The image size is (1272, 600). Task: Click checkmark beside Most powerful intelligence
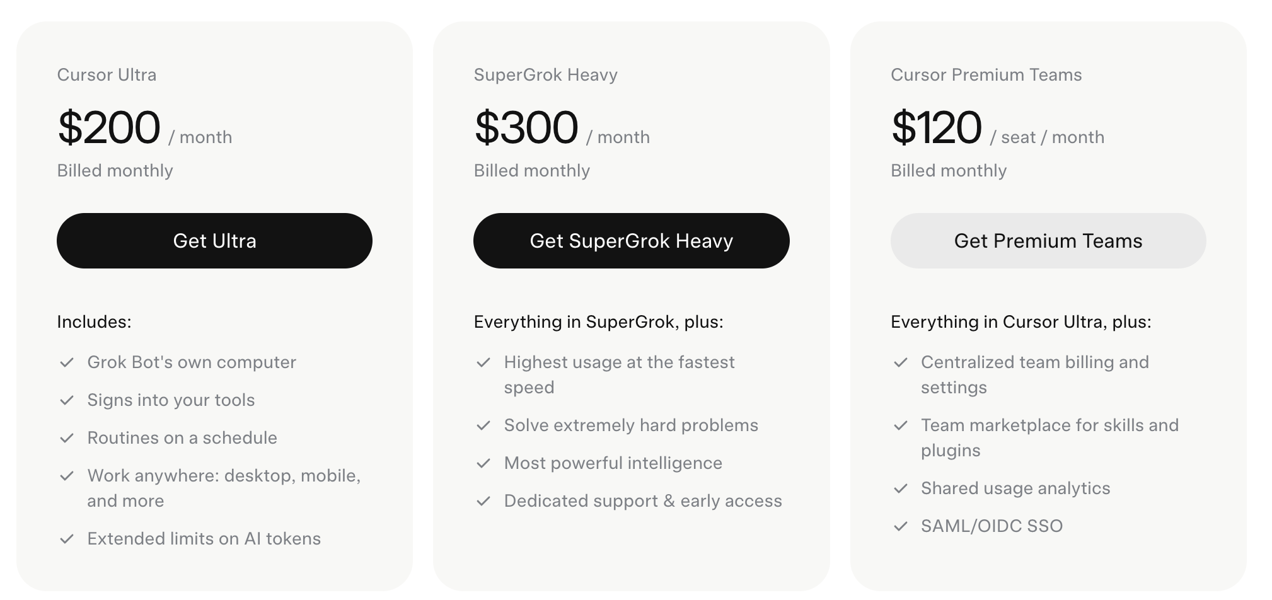[x=483, y=463]
